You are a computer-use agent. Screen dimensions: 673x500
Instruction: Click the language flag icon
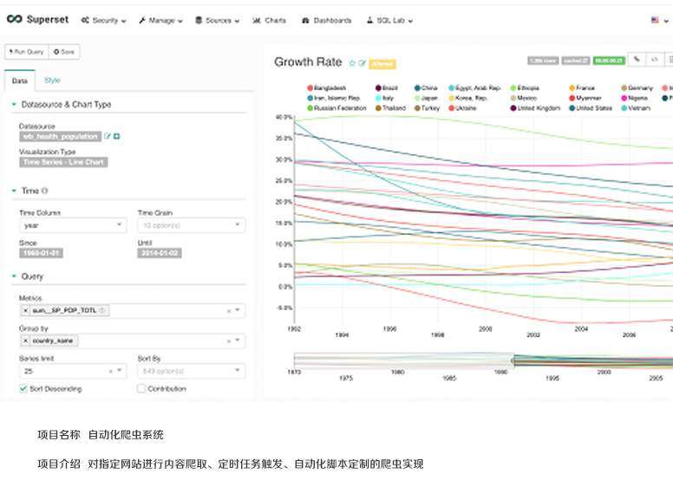point(655,20)
